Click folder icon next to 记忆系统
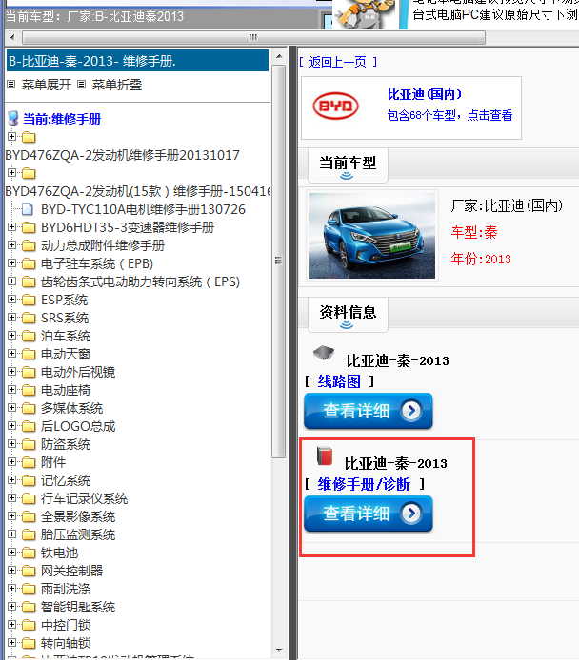 point(29,481)
